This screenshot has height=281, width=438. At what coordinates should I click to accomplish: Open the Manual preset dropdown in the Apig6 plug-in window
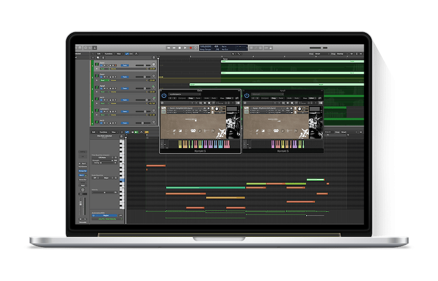click(267, 95)
